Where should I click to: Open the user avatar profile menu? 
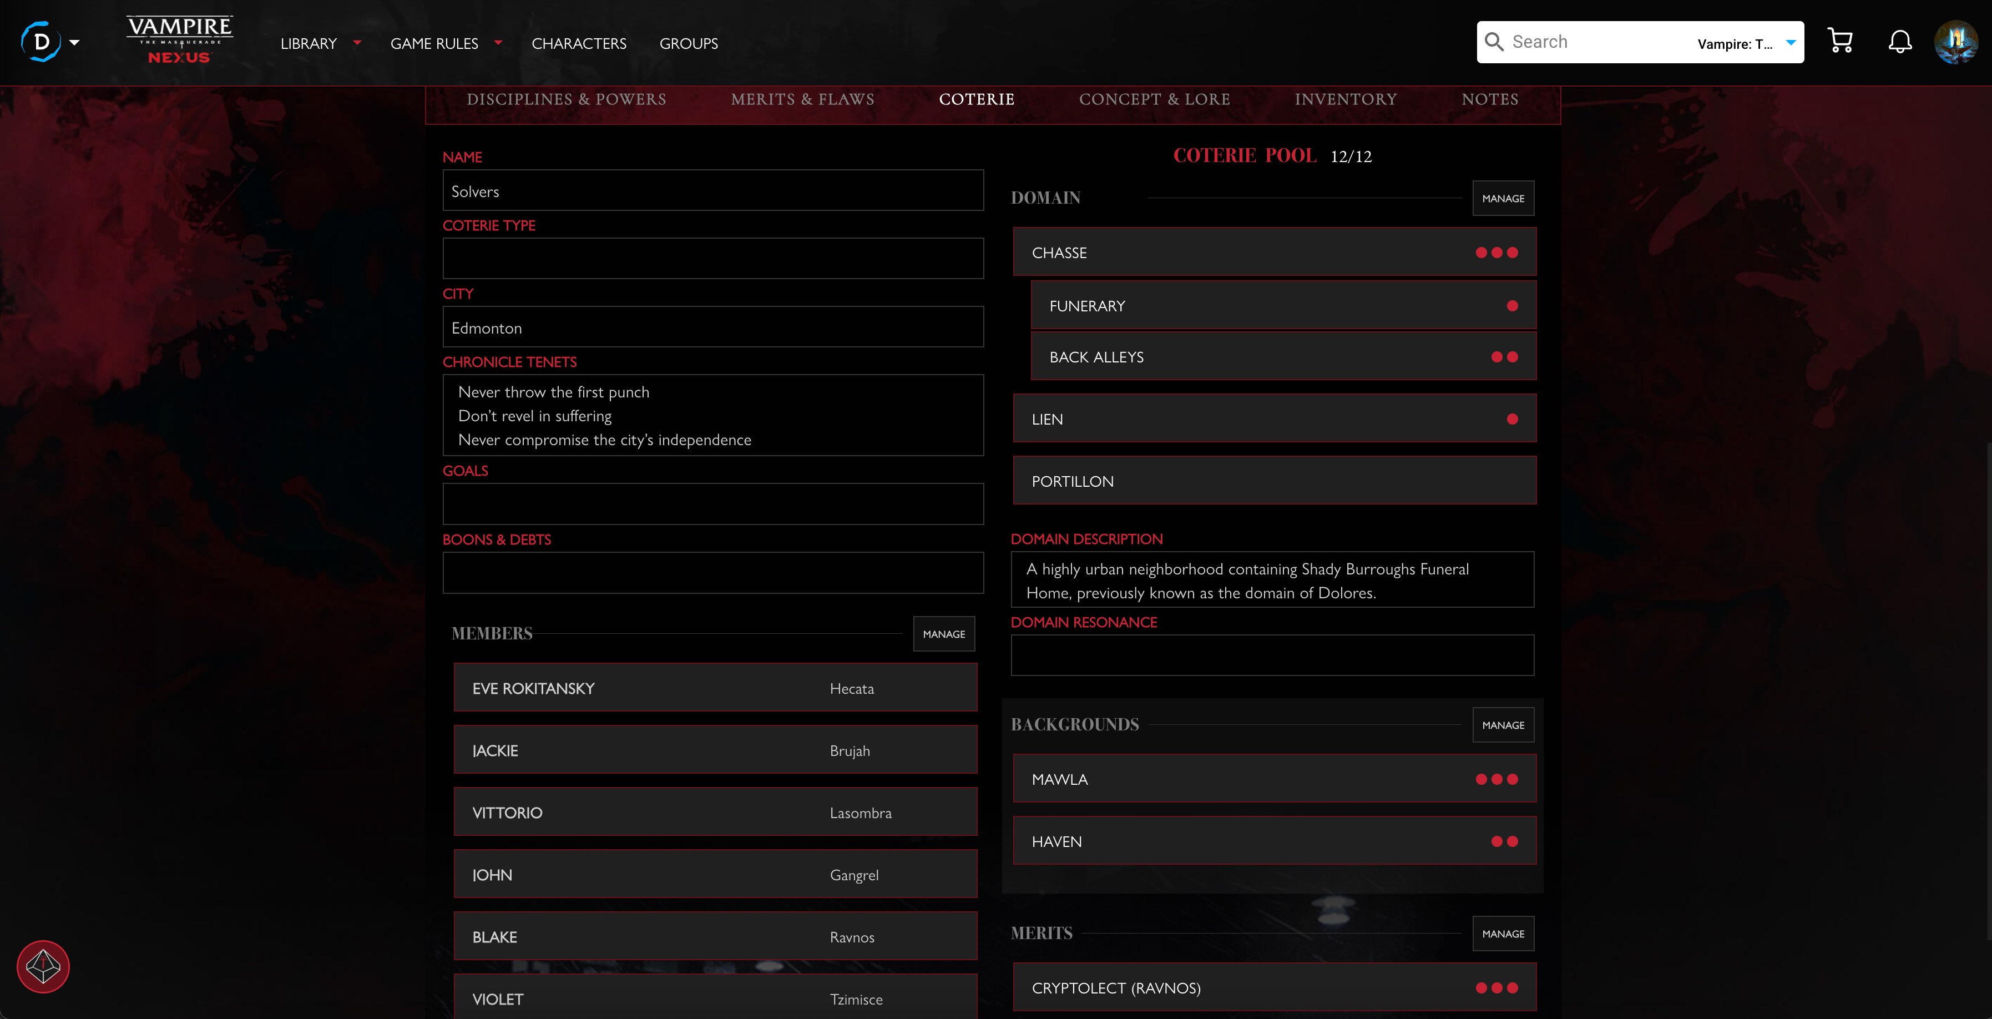click(1955, 42)
